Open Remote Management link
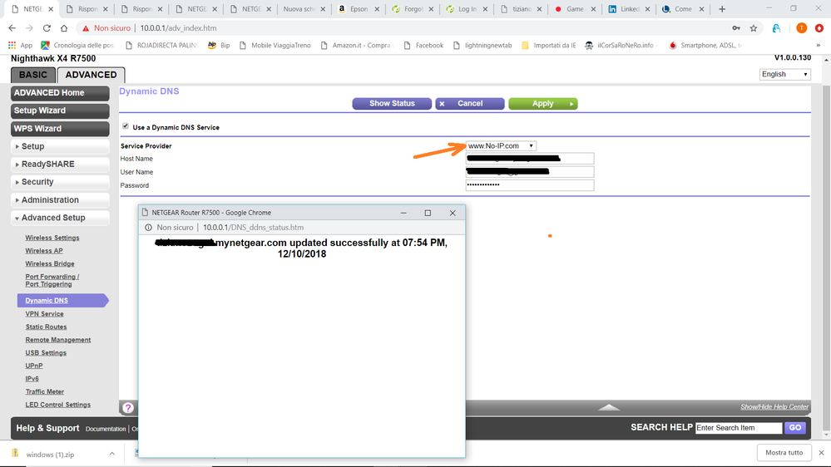This screenshot has height=467, width=831. coord(57,340)
